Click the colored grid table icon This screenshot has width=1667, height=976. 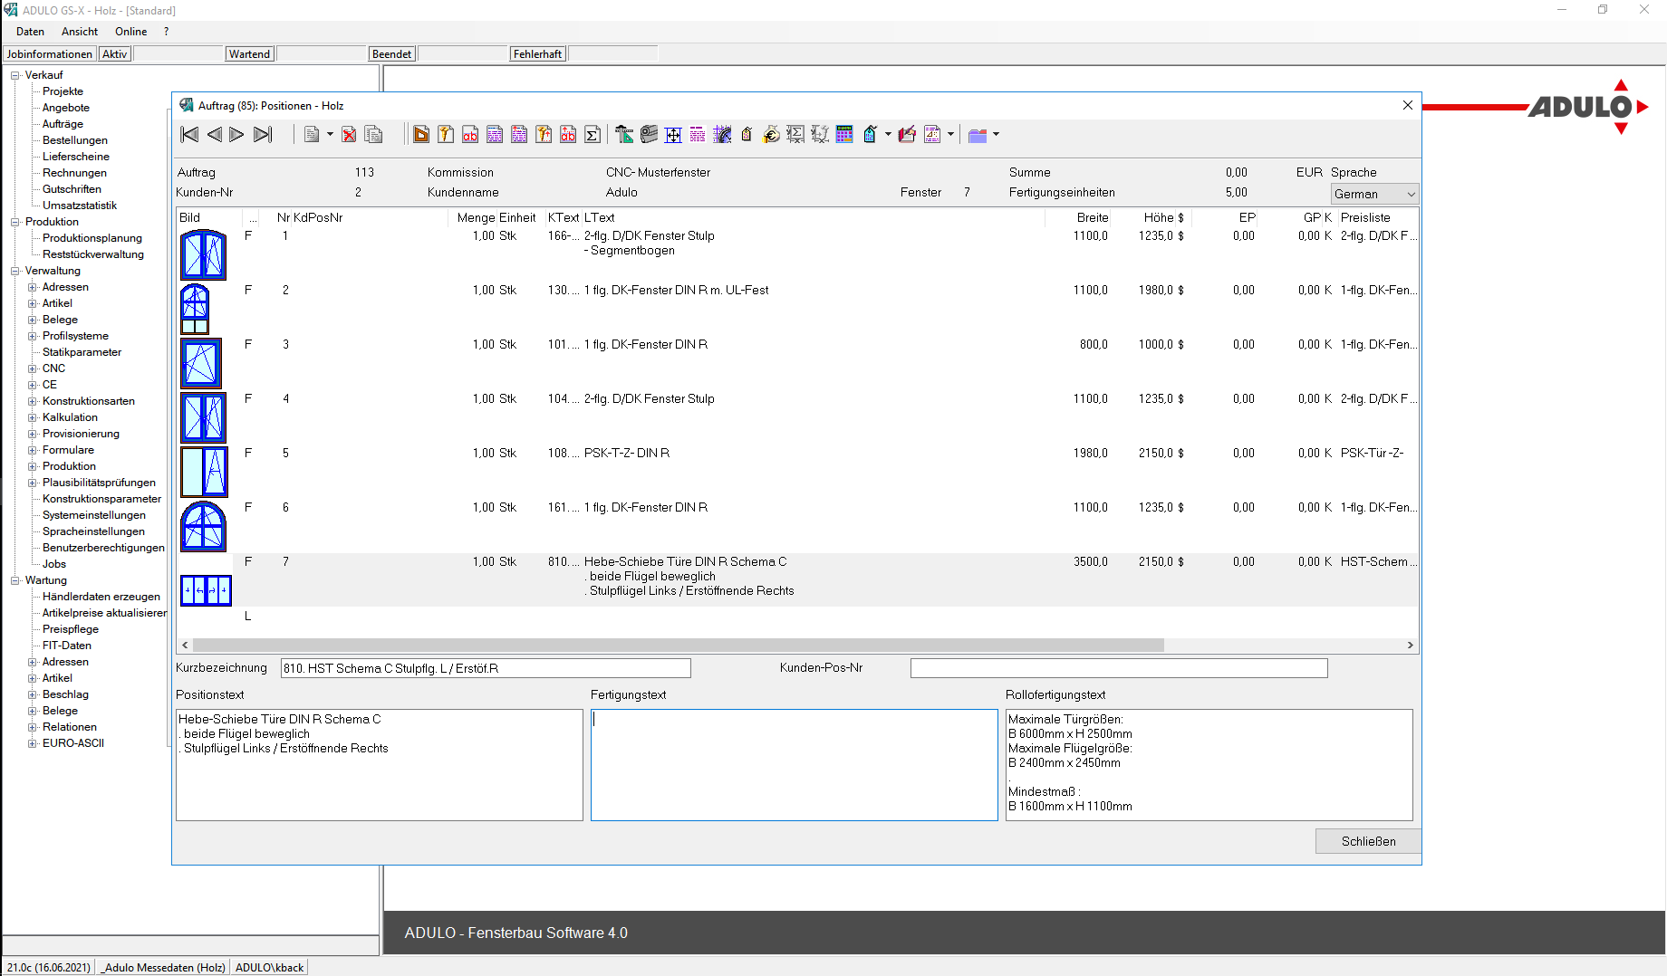844,135
